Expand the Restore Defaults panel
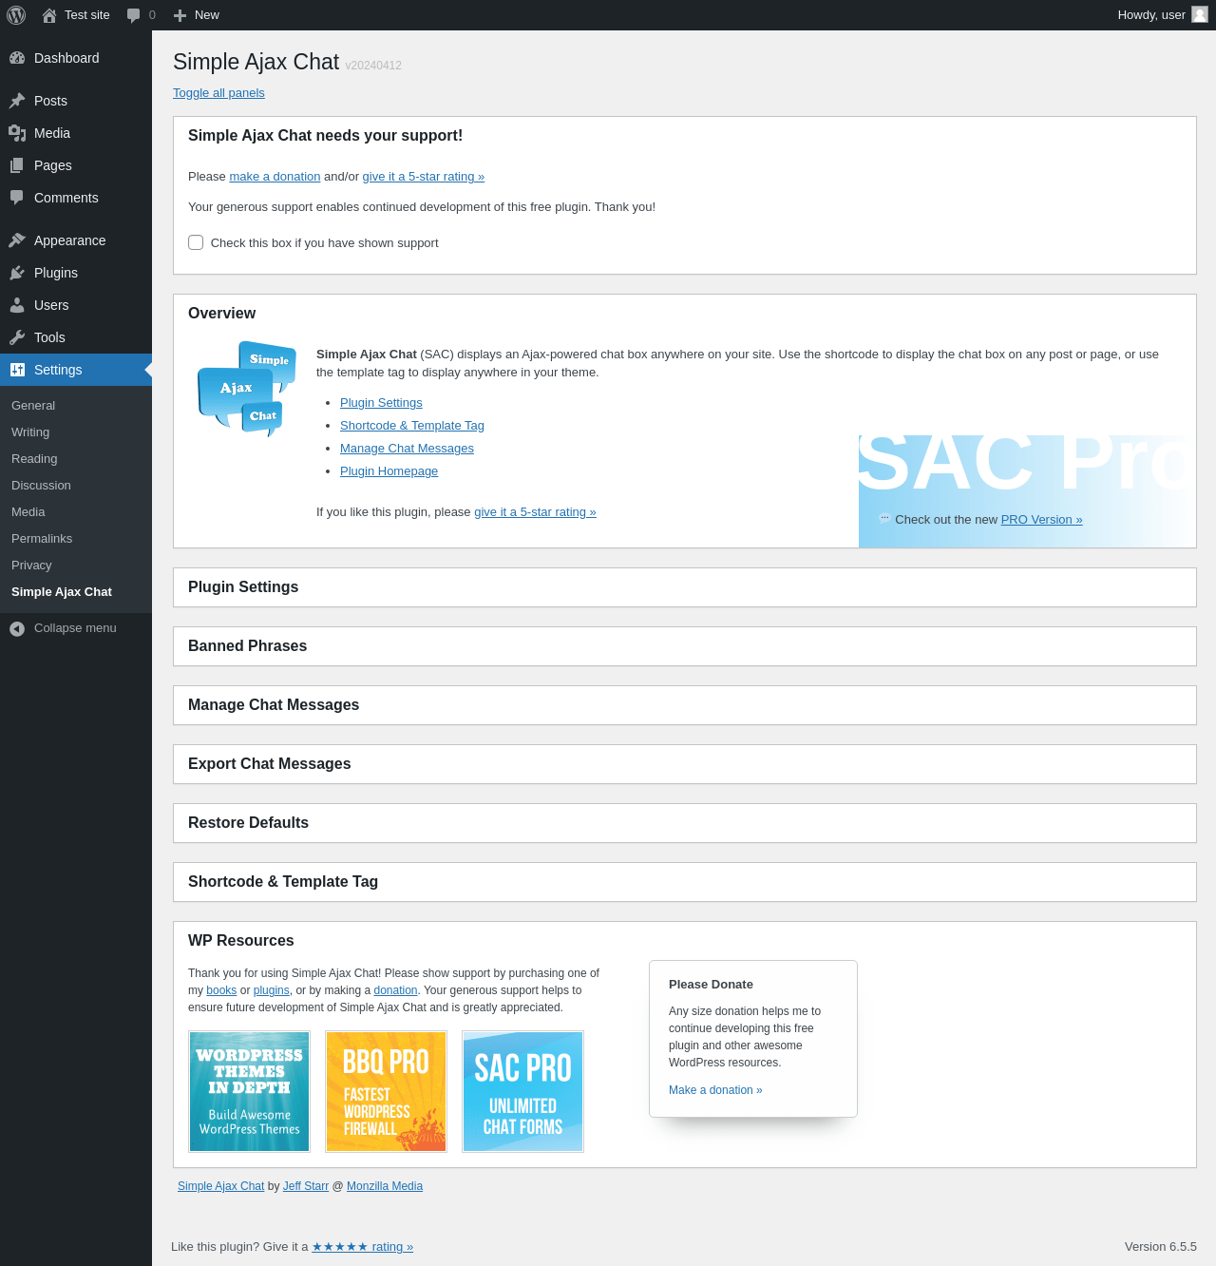1216x1266 pixels. 685,823
